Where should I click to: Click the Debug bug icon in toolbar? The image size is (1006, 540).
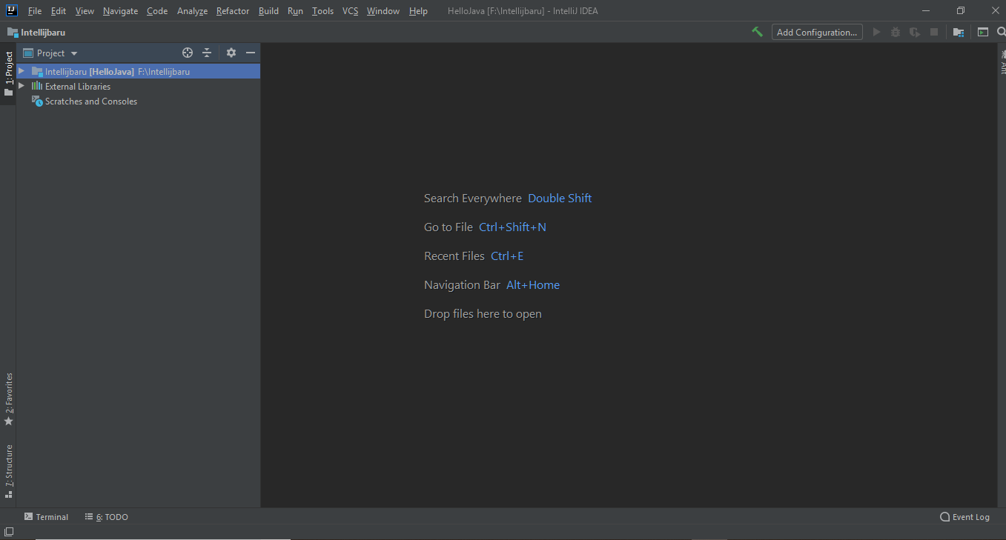pyautogui.click(x=896, y=32)
